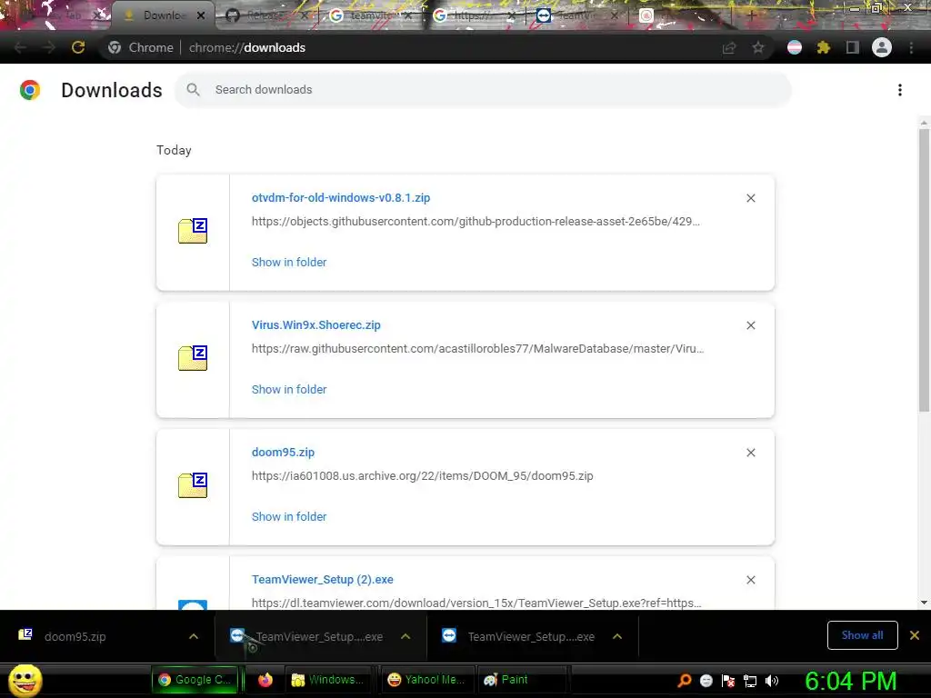Open Windows Explorer taskbar button
This screenshot has width=931, height=698.
click(x=328, y=680)
